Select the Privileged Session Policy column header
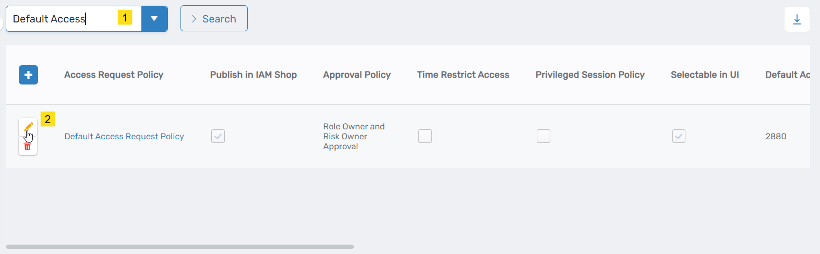Image resolution: width=820 pixels, height=254 pixels. tap(590, 75)
